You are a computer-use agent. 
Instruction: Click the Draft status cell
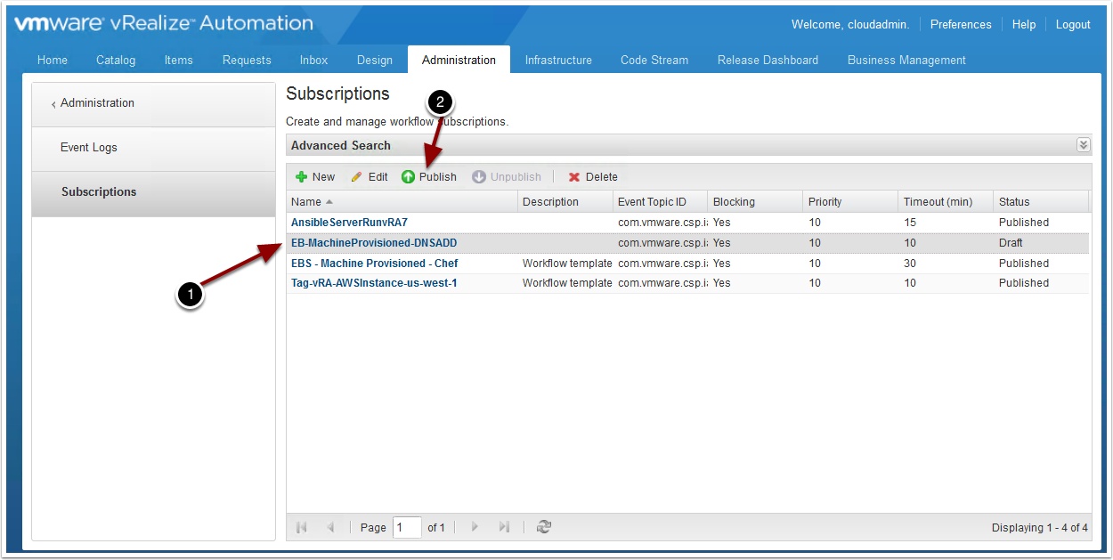(1011, 243)
